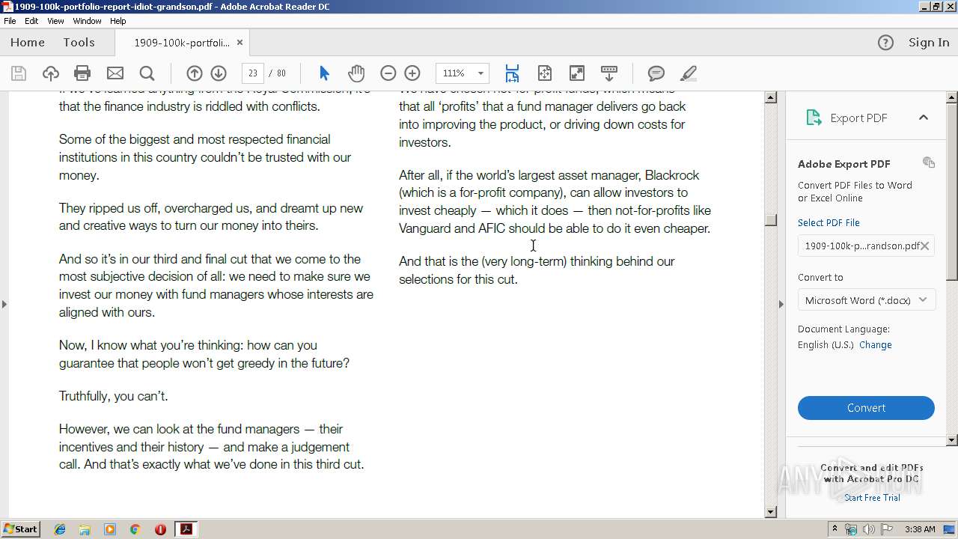This screenshot has width=958, height=539.
Task: Open File Explorer from taskbar
Action: click(85, 529)
